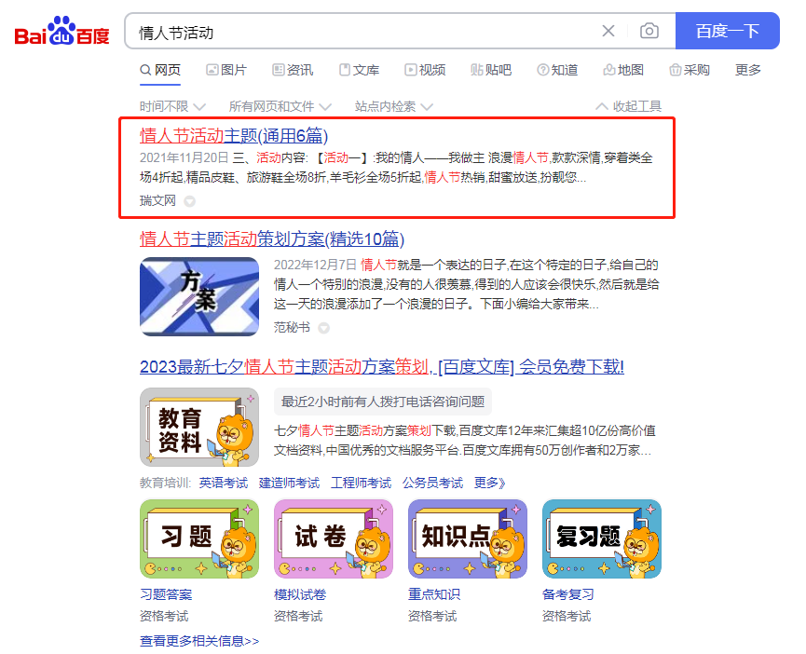
Task: Open the 情人节活动主题(通用6篇) result link
Action: 234,136
